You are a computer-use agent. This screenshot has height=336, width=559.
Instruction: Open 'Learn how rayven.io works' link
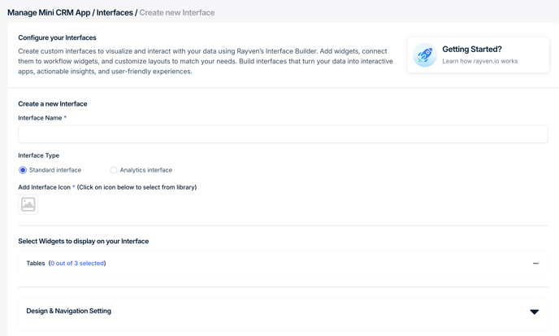[480, 61]
